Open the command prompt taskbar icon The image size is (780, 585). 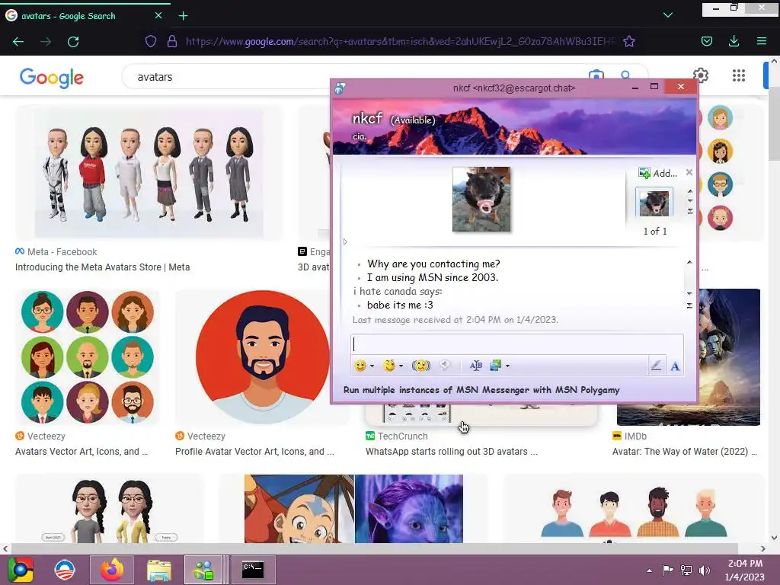click(x=253, y=570)
